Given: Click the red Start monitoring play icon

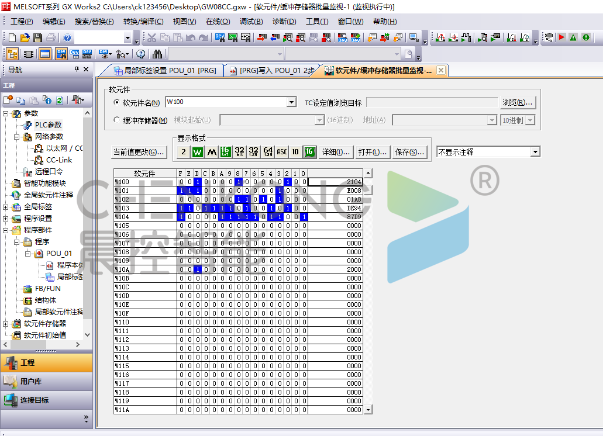Looking at the screenshot, I should 561,37.
